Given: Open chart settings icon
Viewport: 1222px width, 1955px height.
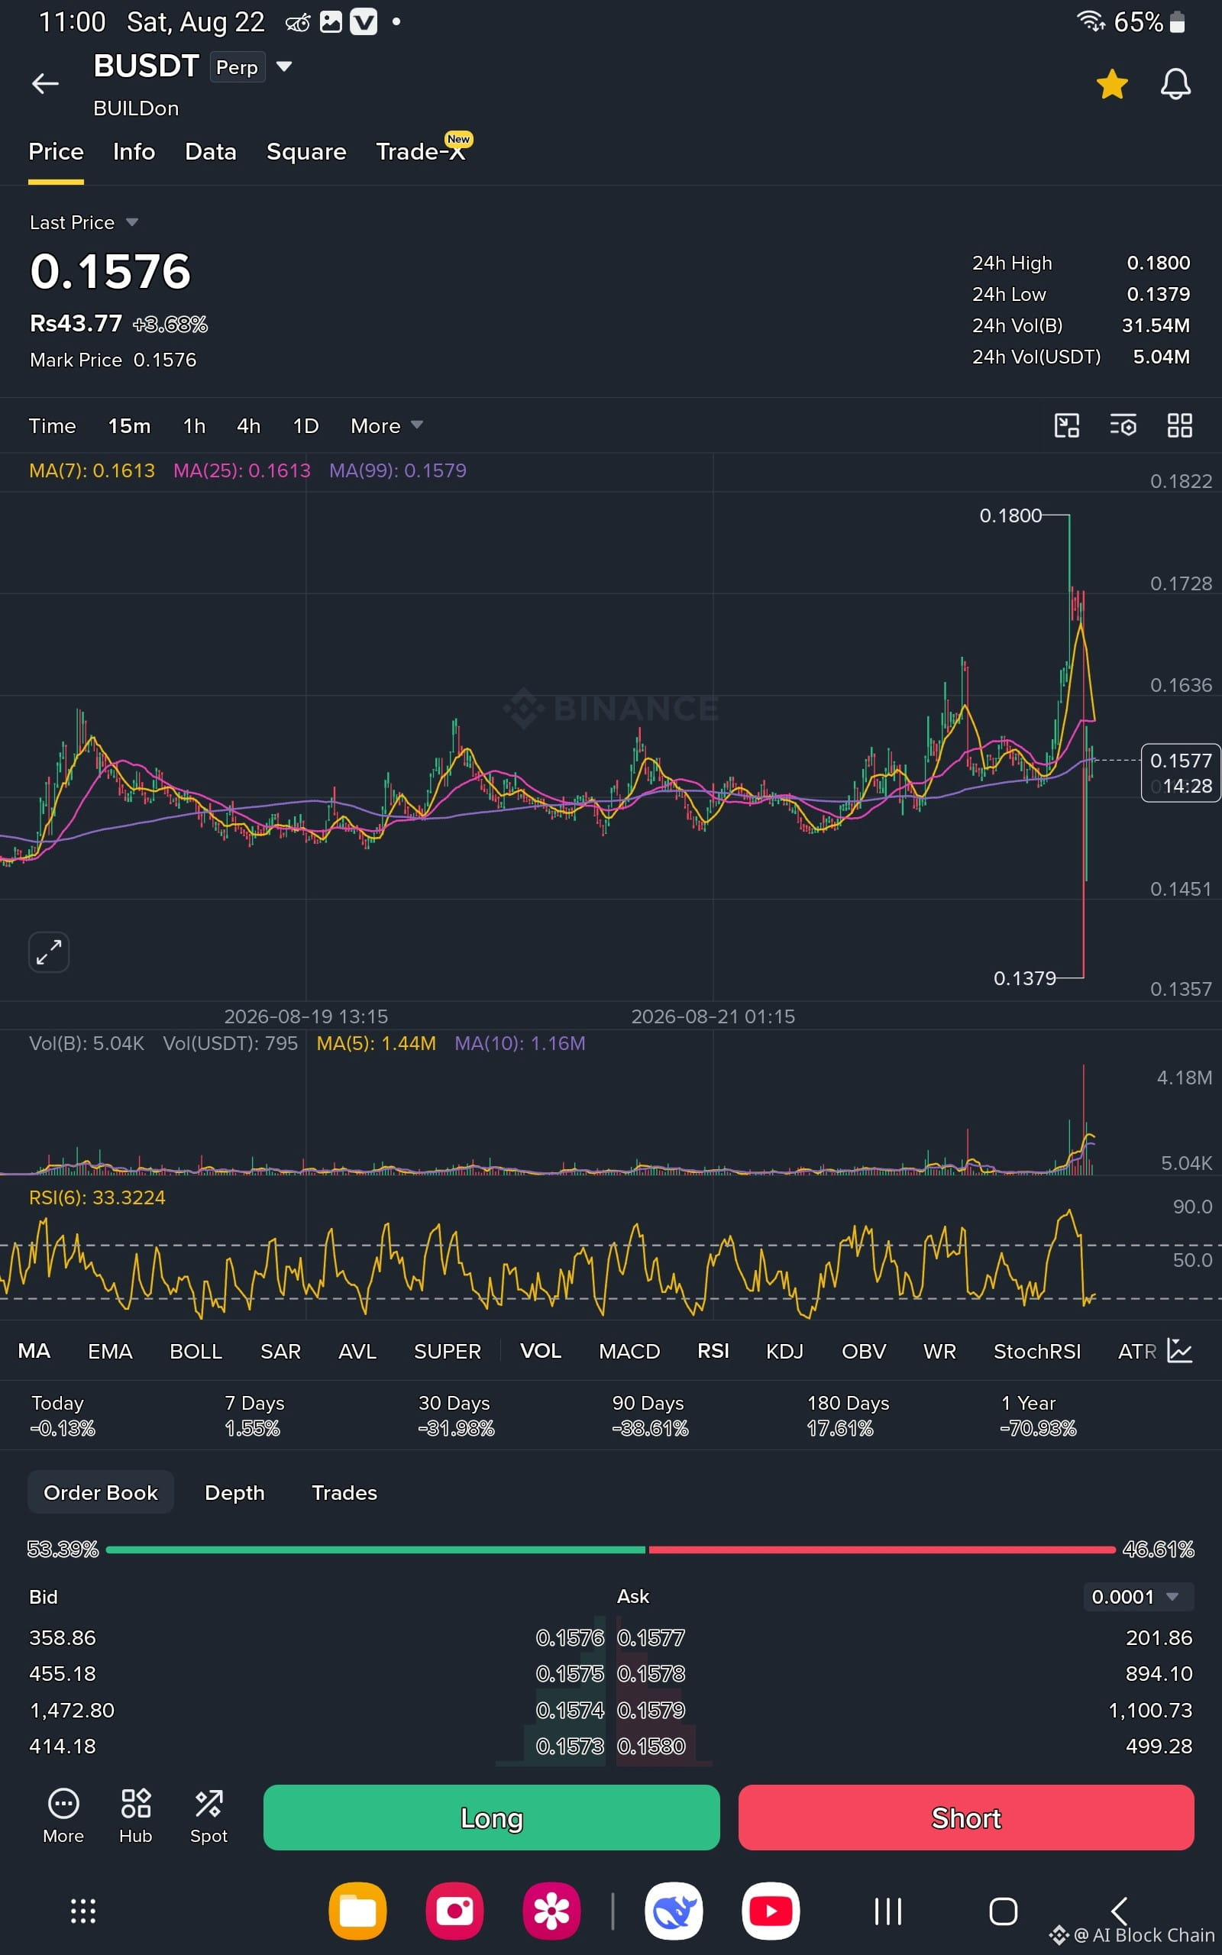Looking at the screenshot, I should (x=1123, y=425).
